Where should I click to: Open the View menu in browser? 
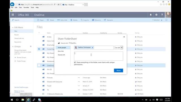(20, 7)
